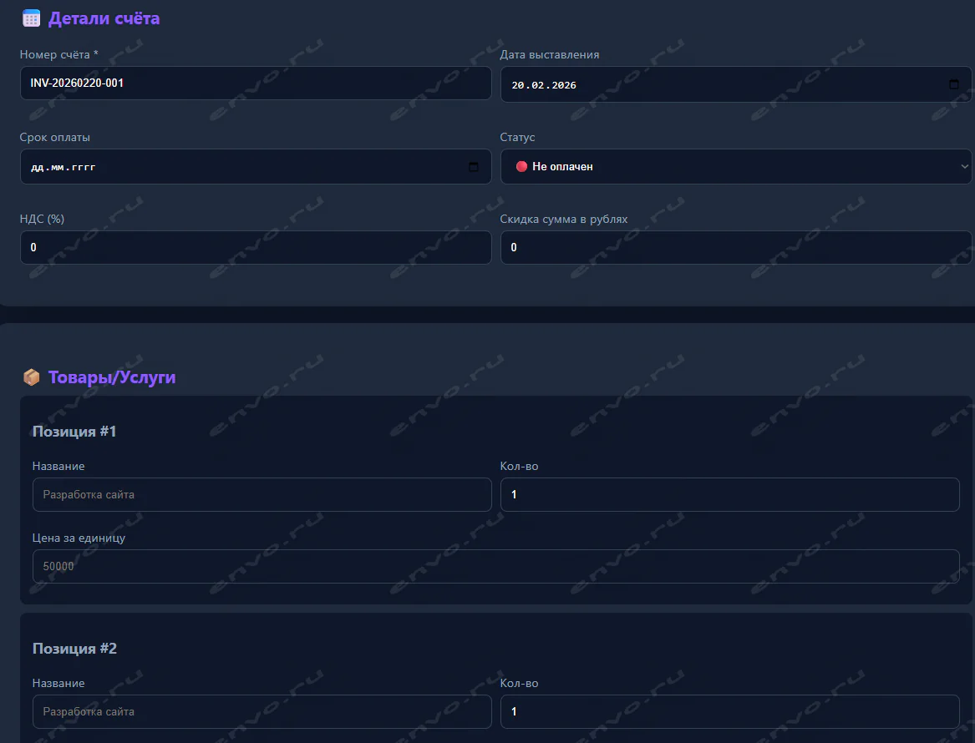Click the Позиция #1 heading

point(74,432)
